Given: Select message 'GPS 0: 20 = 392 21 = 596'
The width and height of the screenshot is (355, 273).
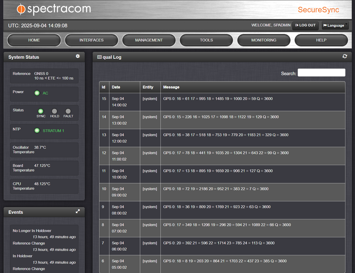Looking at the screenshot, I should point(219,243).
